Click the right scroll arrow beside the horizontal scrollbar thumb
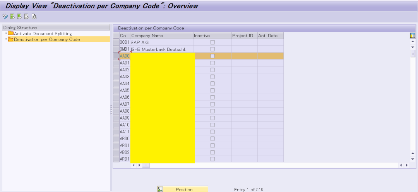Viewport: 418px width, 192px height. tap(139, 165)
